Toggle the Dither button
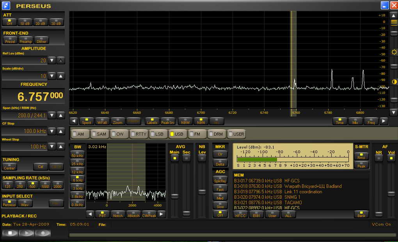 [41, 40]
